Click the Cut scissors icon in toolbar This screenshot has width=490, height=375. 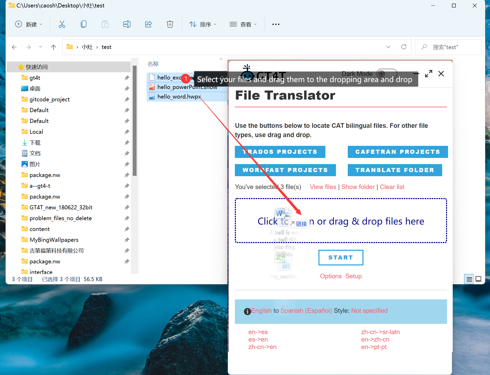pos(62,24)
